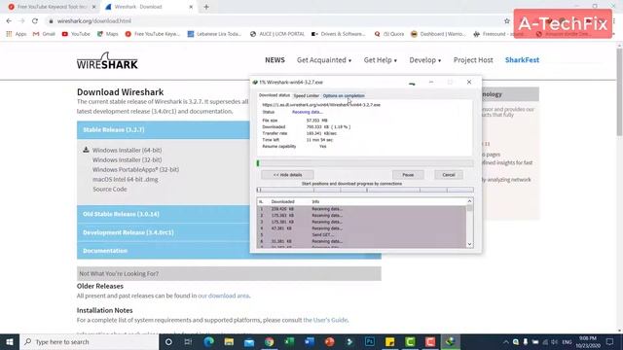Open Word from the taskbar
The height and width of the screenshot is (350, 623).
coord(310,341)
